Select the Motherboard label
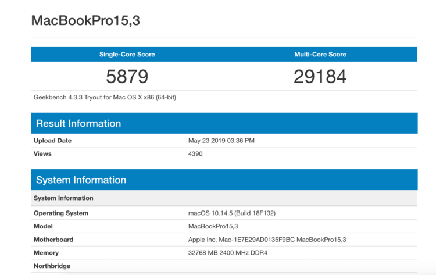The height and width of the screenshot is (275, 436). tap(53, 240)
